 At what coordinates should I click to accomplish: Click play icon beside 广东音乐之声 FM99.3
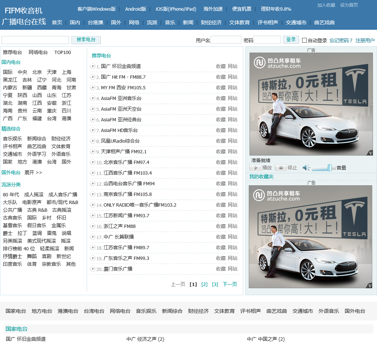point(93,258)
